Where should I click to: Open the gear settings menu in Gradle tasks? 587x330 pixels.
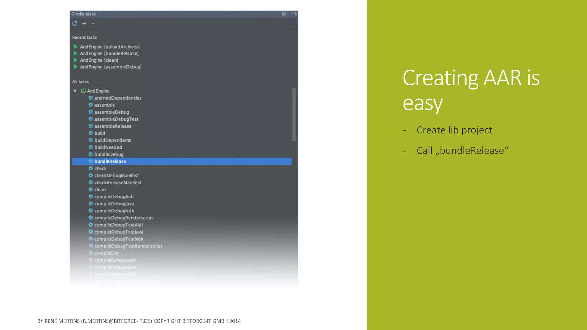[x=284, y=14]
